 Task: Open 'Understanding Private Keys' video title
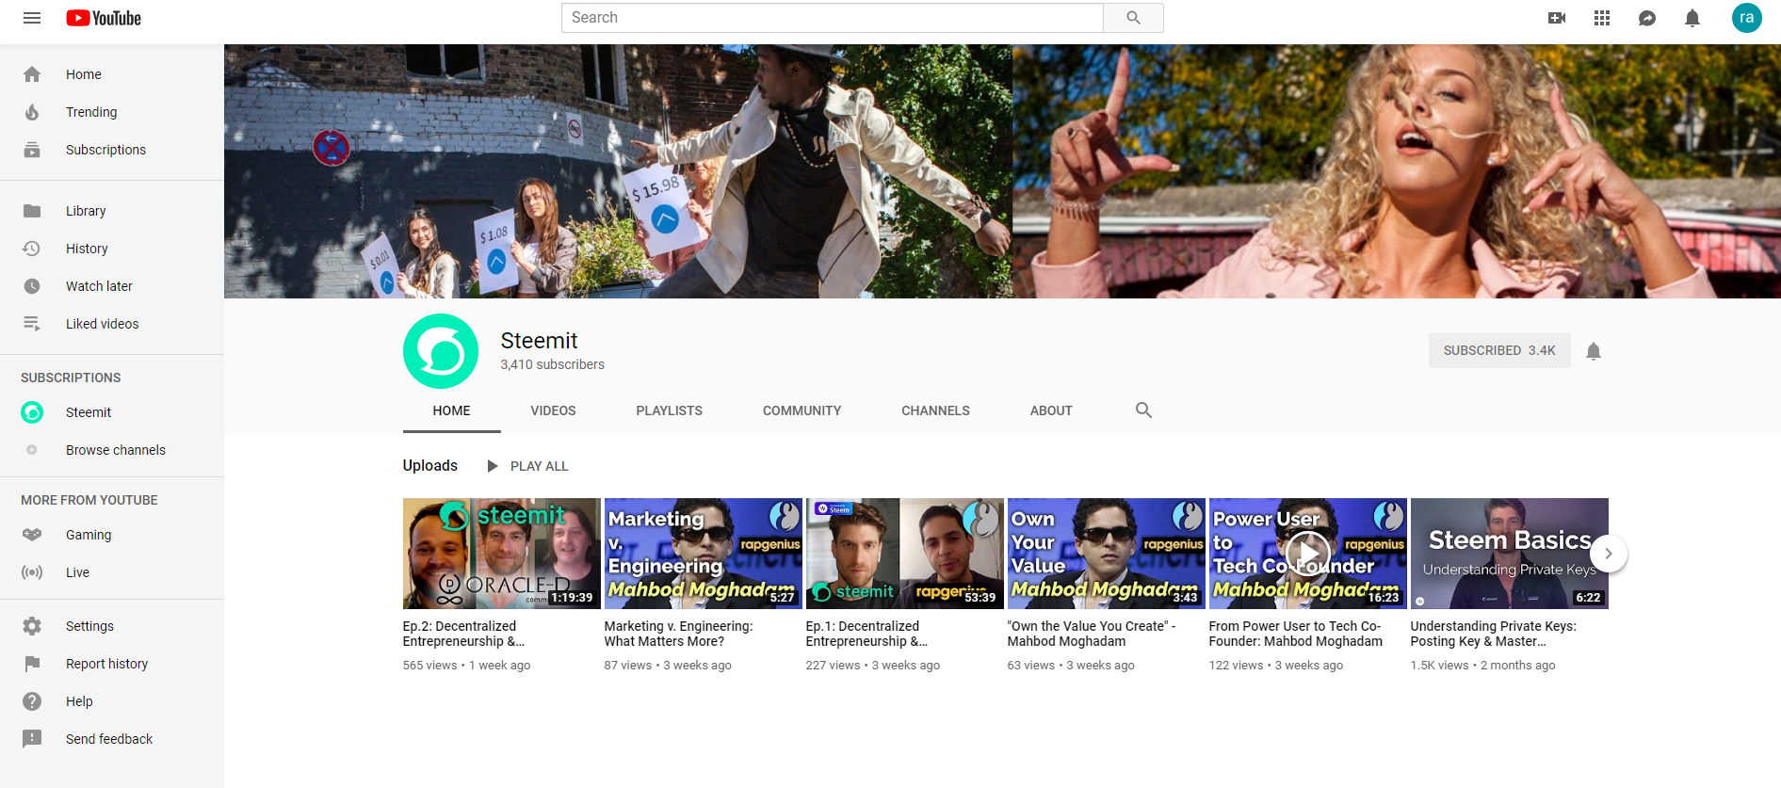[1493, 634]
